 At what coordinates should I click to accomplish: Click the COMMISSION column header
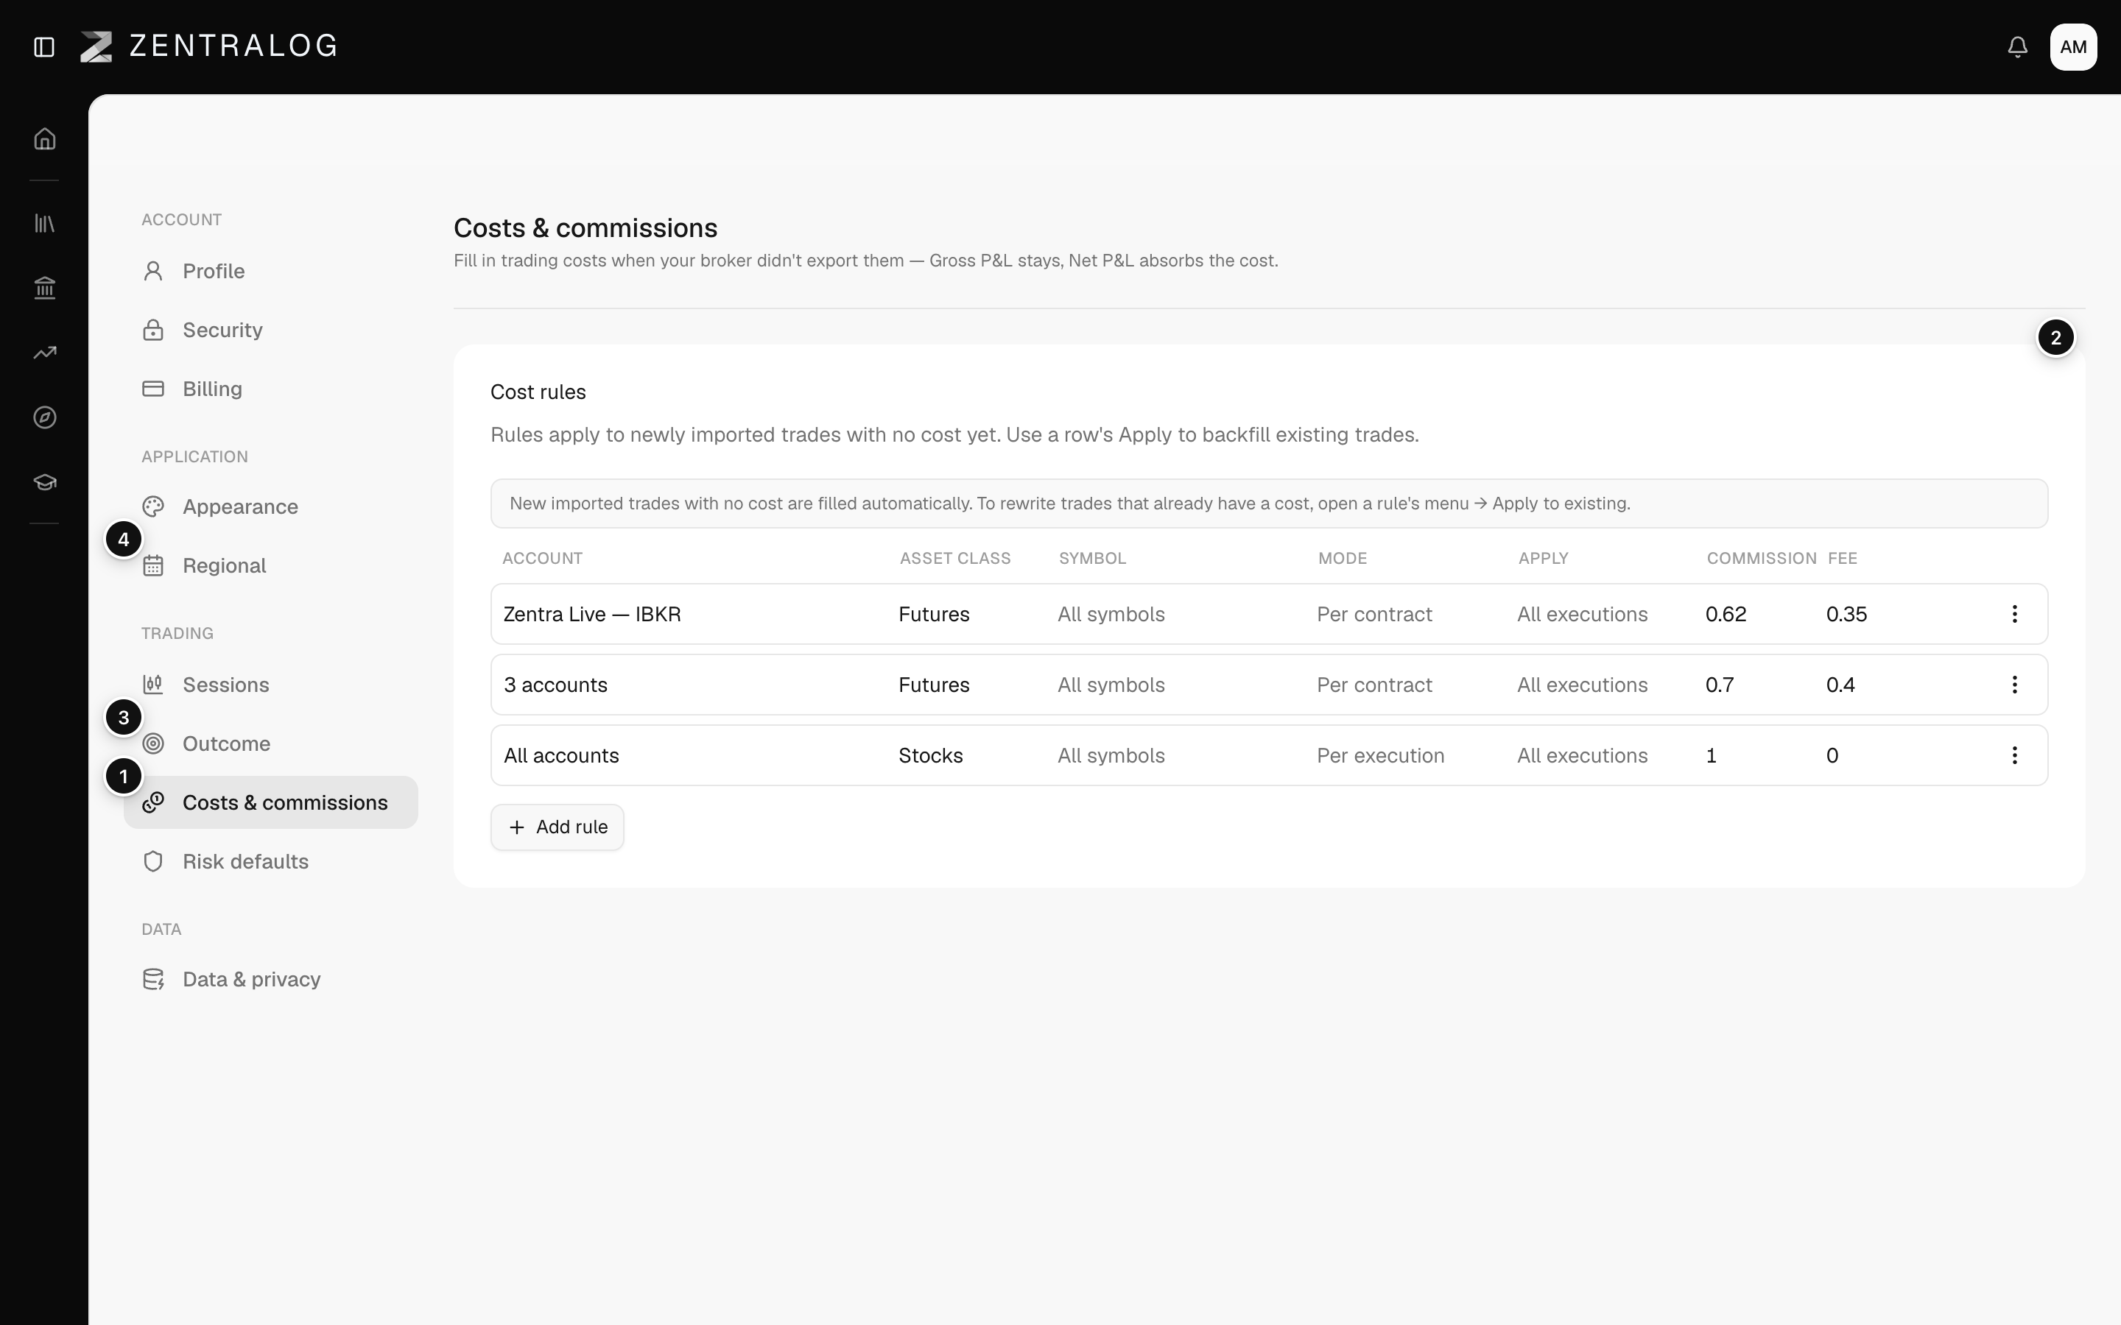(1762, 558)
